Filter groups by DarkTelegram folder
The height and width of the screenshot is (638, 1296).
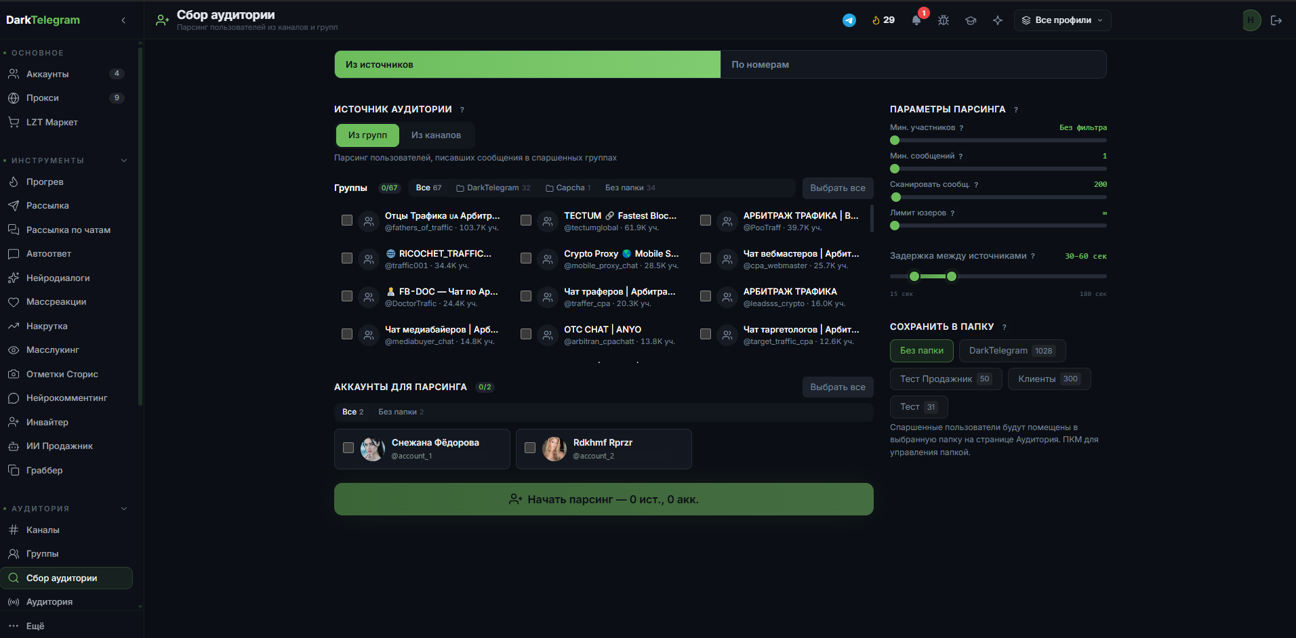493,188
